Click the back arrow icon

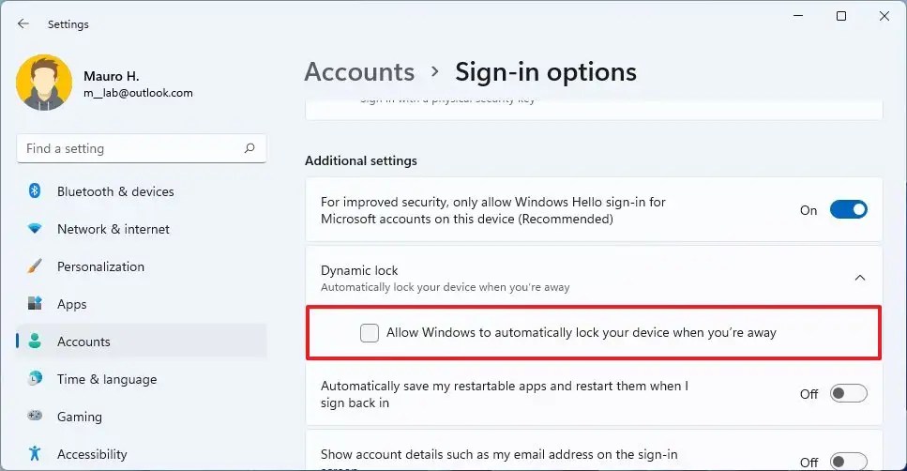[x=23, y=23]
